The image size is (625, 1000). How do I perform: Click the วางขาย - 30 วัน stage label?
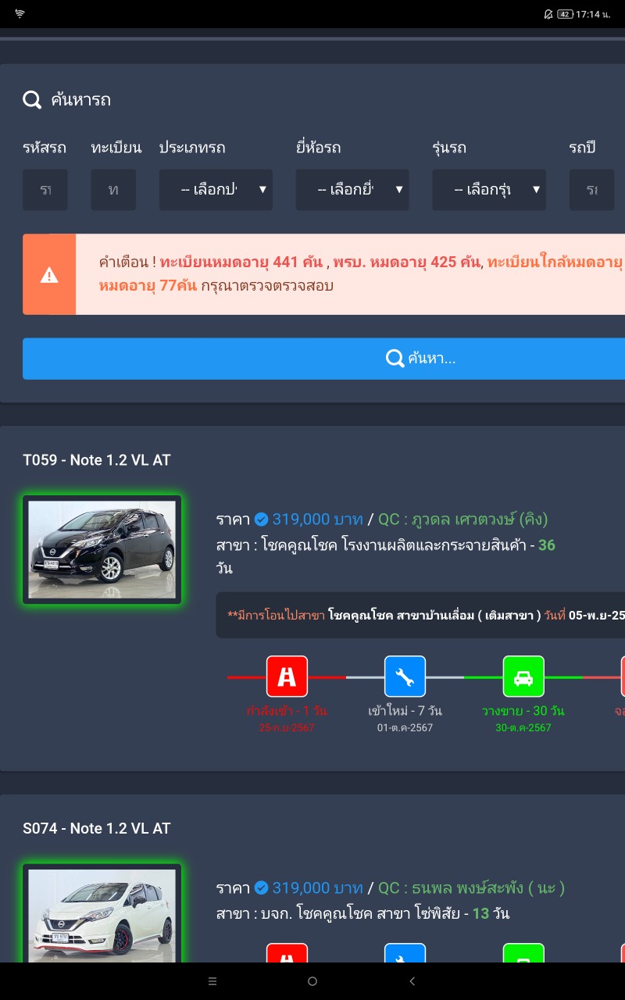[x=523, y=711]
